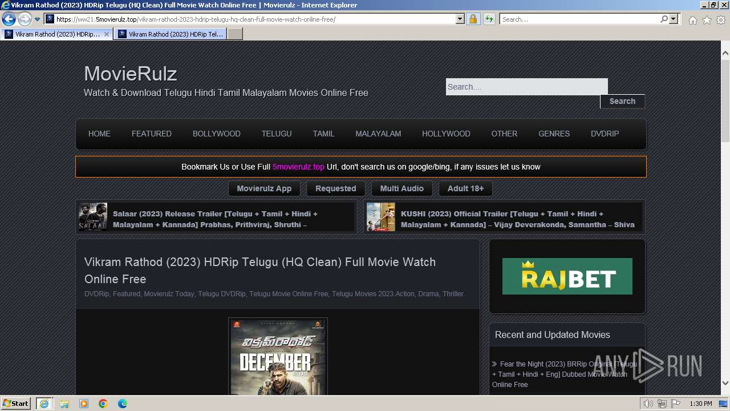Click the Salaar trailer thumbnail
This screenshot has height=411, width=730.
[x=93, y=217]
